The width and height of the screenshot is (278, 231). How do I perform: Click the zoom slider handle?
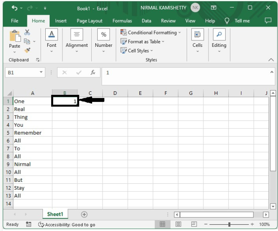tap(229, 224)
